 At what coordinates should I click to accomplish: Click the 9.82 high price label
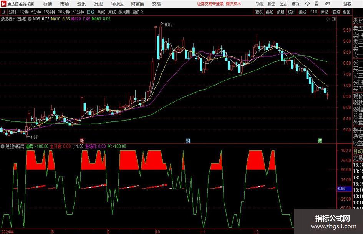(169, 25)
